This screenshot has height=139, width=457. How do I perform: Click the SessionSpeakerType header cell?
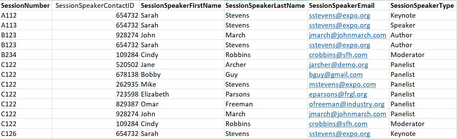(423, 6)
